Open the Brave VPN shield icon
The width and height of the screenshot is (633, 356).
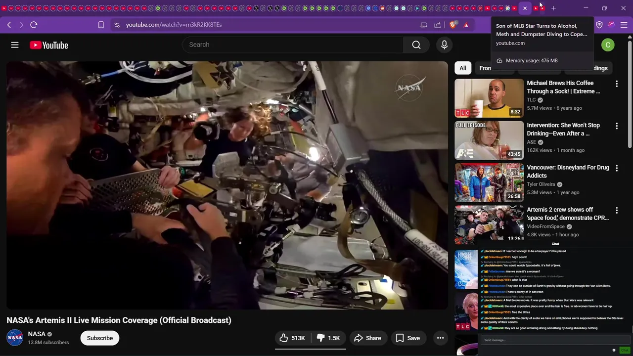click(x=599, y=25)
